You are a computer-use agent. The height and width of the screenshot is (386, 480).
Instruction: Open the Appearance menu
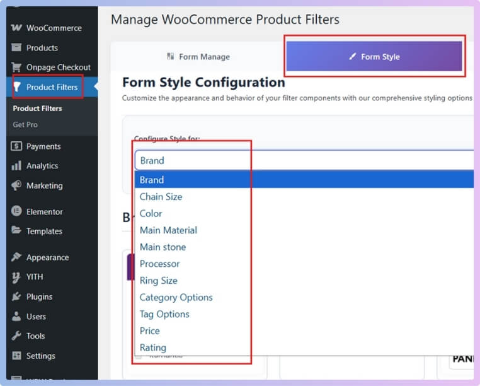click(52, 257)
